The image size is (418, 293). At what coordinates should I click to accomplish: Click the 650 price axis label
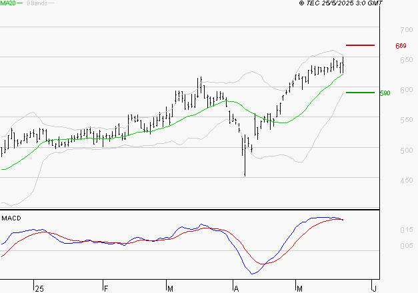pyautogui.click(x=387, y=60)
